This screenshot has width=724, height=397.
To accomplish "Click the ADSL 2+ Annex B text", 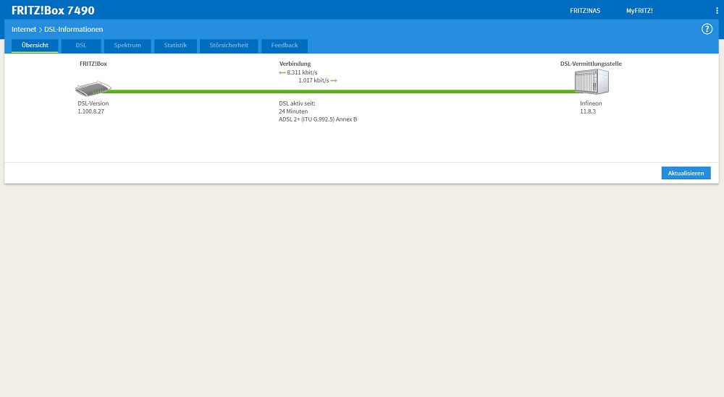I will tap(318, 119).
